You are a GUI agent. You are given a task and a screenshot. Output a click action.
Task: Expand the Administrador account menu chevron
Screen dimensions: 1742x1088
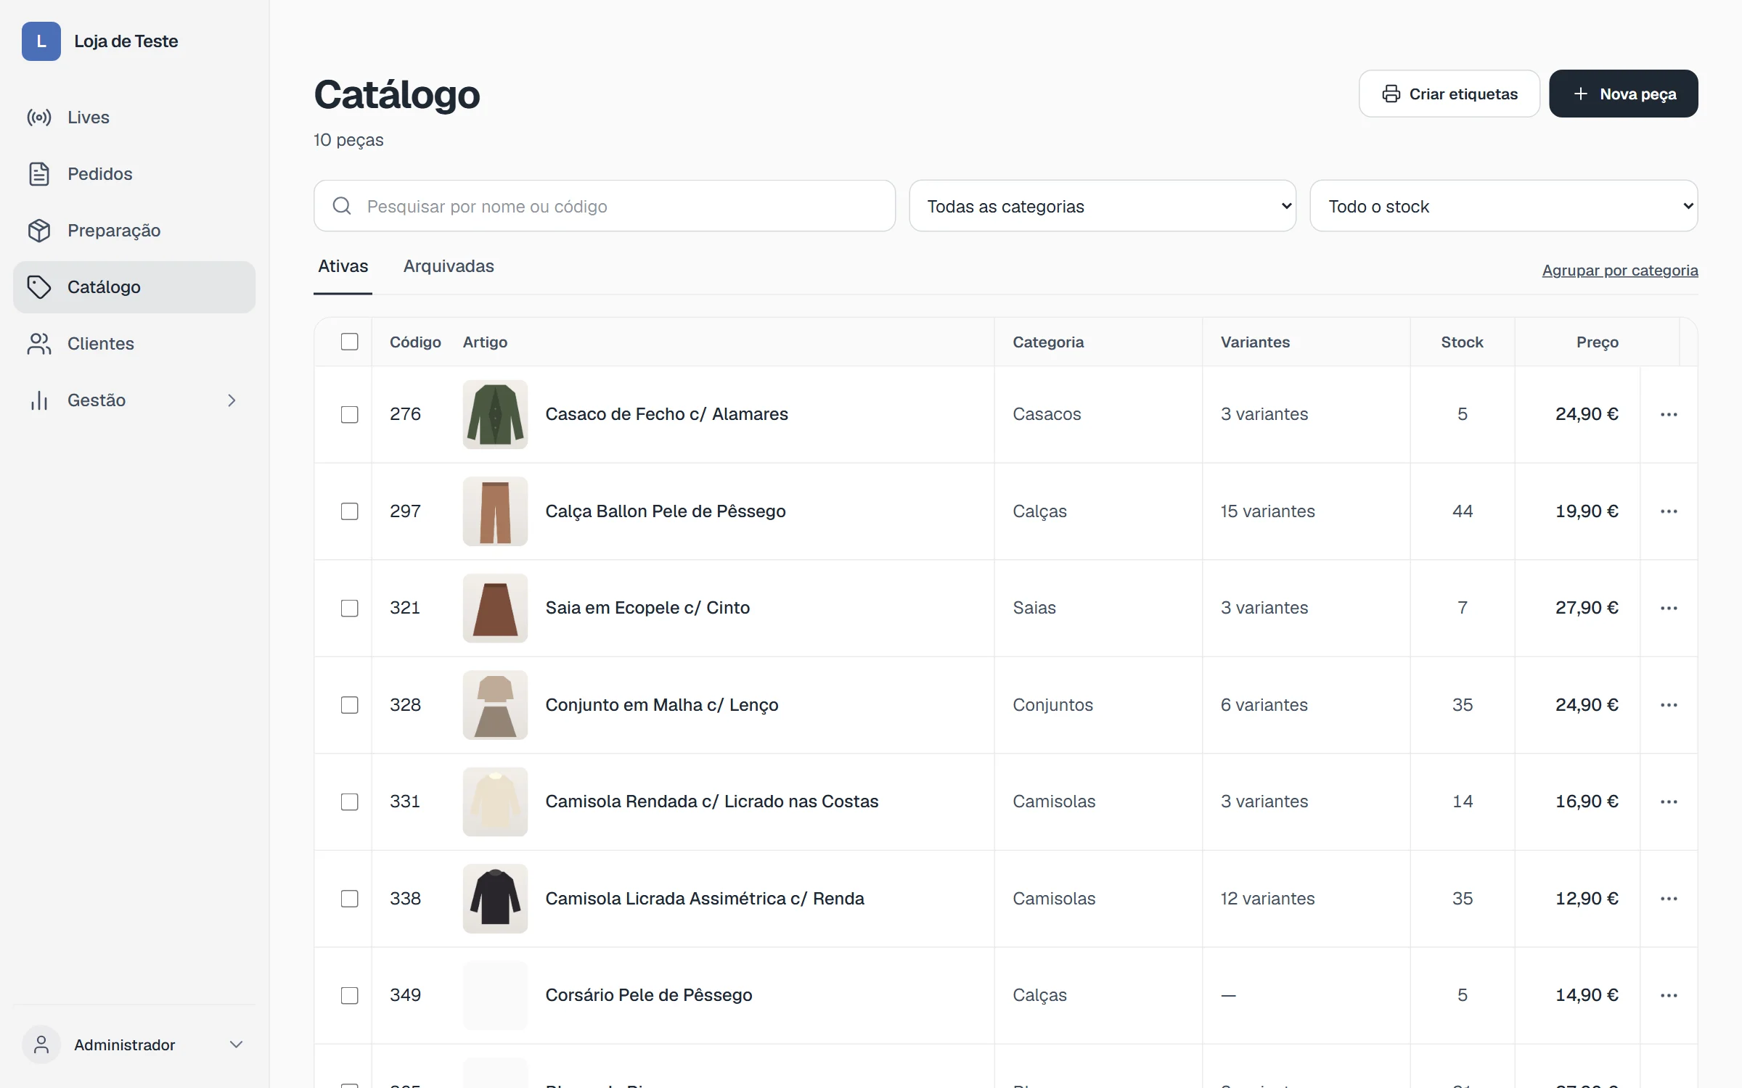(236, 1044)
